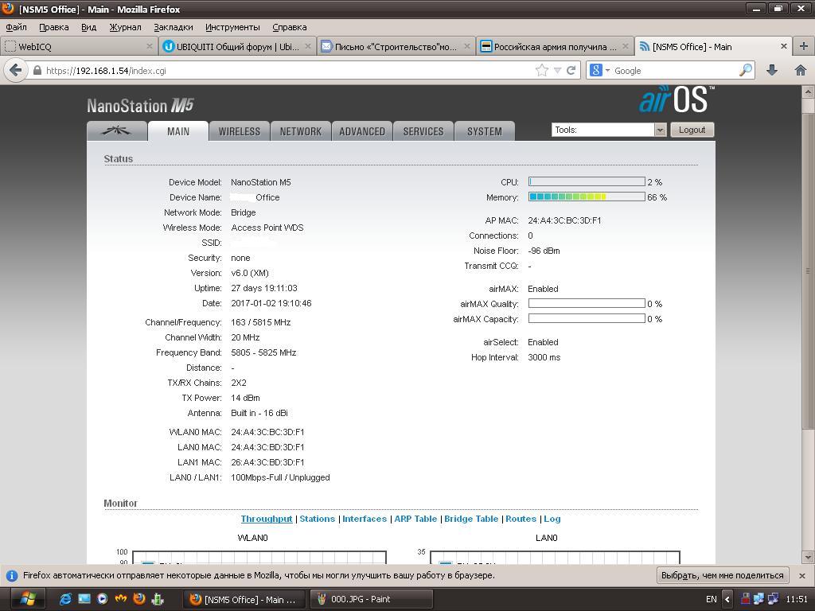
Task: Click the Show Desktop quick launch icon
Action: (84, 598)
